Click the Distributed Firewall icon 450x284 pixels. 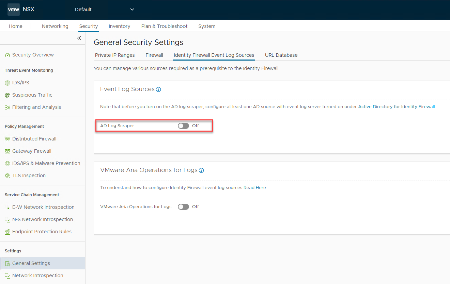pos(7,139)
